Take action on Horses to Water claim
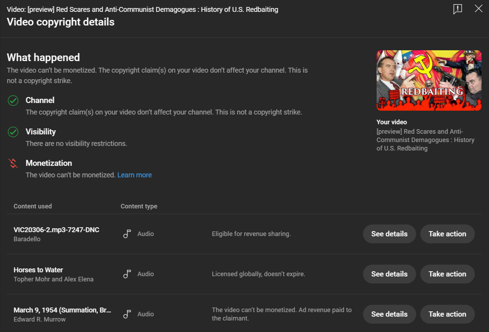The height and width of the screenshot is (332, 489). click(447, 274)
